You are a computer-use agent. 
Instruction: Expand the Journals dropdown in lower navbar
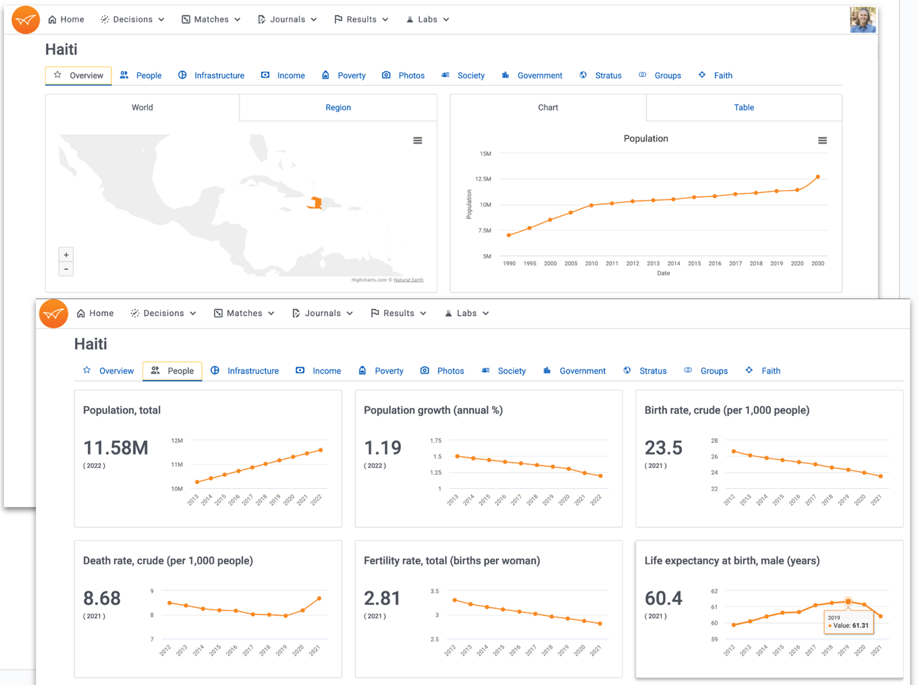323,314
